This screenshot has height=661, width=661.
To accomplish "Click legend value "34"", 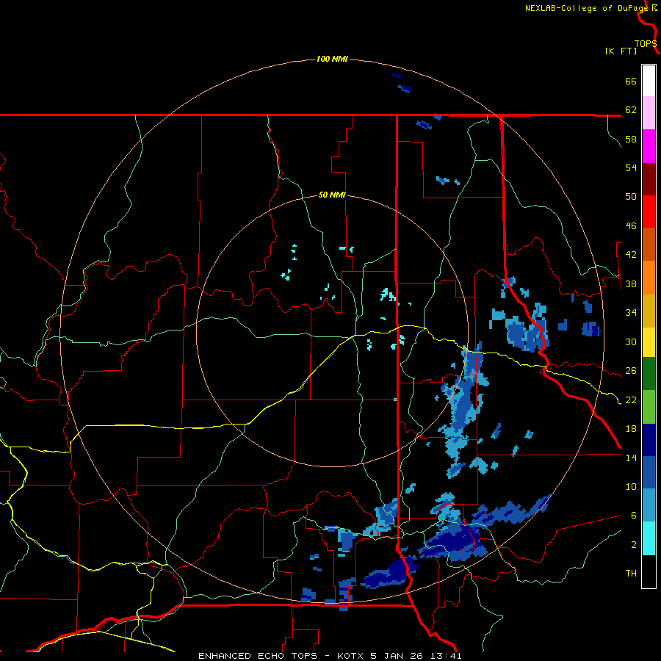I will pyautogui.click(x=631, y=313).
